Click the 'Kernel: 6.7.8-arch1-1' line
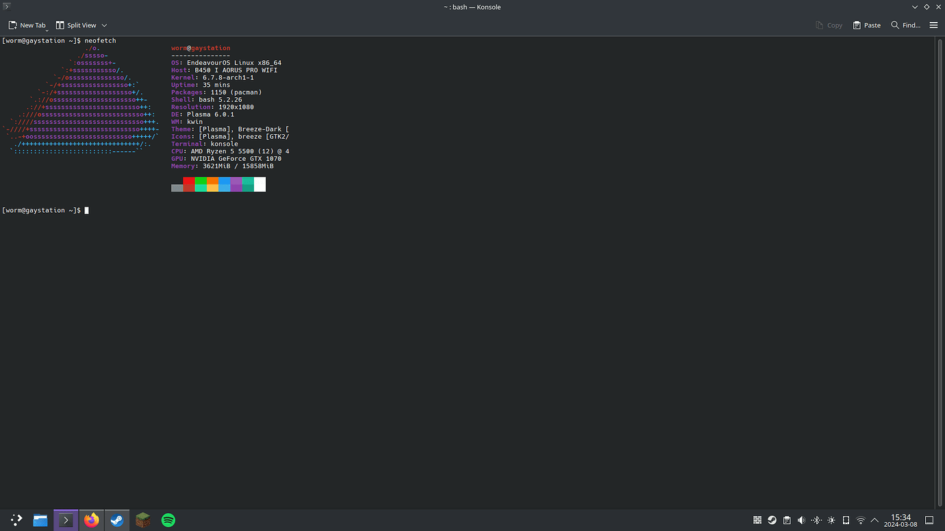Screen dimensions: 945x531 (x=212, y=77)
